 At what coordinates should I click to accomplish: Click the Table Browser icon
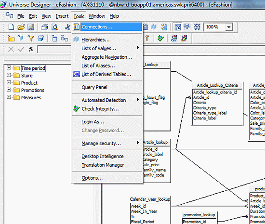point(41,39)
